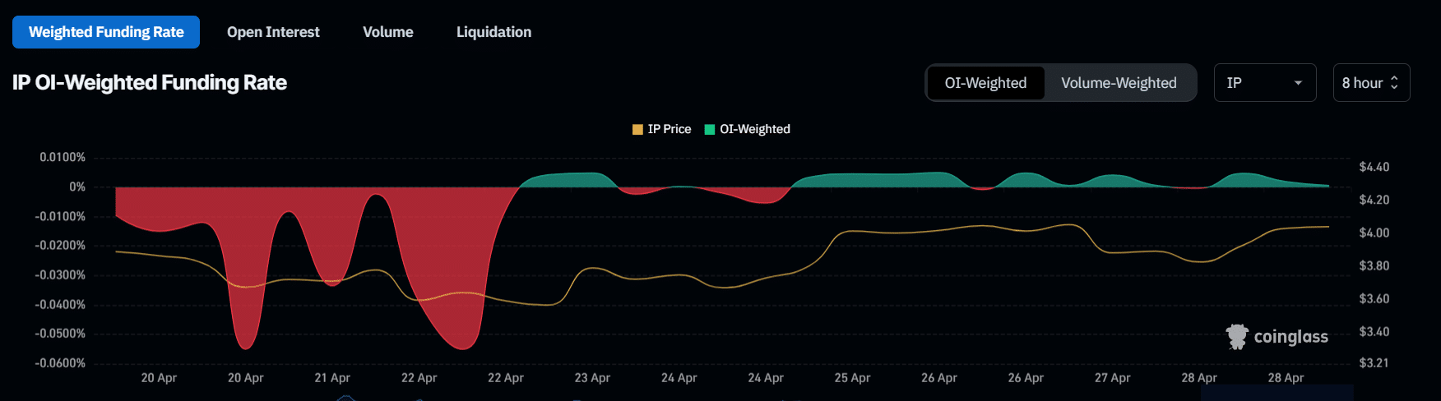The height and width of the screenshot is (401, 1441).
Task: Click the IP dropdown arrow
Action: 1298,83
